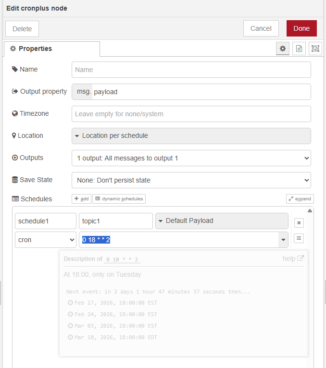Click the schedule reorder handle icon
Image resolution: width=326 pixels, height=368 pixels.
coord(299,238)
